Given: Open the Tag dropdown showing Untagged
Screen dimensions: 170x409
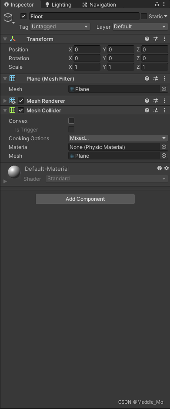Looking at the screenshot, I should coord(60,27).
